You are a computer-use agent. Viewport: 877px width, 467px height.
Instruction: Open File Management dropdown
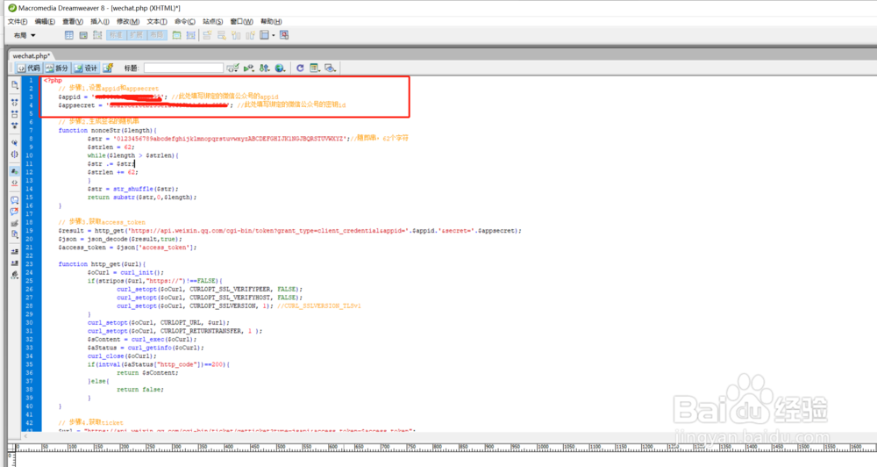pyautogui.click(x=265, y=68)
